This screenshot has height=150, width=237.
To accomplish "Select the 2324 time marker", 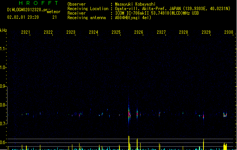I will click(x=93, y=32).
